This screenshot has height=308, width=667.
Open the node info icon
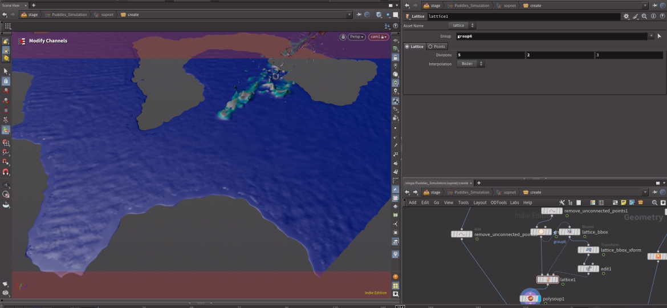coord(652,17)
